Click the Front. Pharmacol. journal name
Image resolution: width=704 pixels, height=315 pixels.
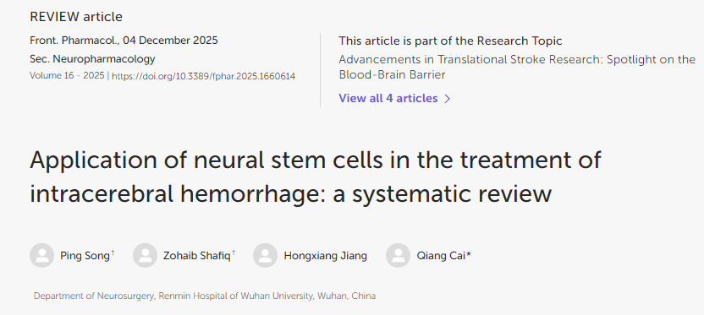point(74,41)
